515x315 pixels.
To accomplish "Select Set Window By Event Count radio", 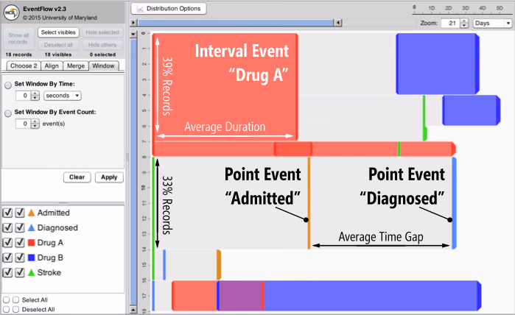I will [x=8, y=113].
